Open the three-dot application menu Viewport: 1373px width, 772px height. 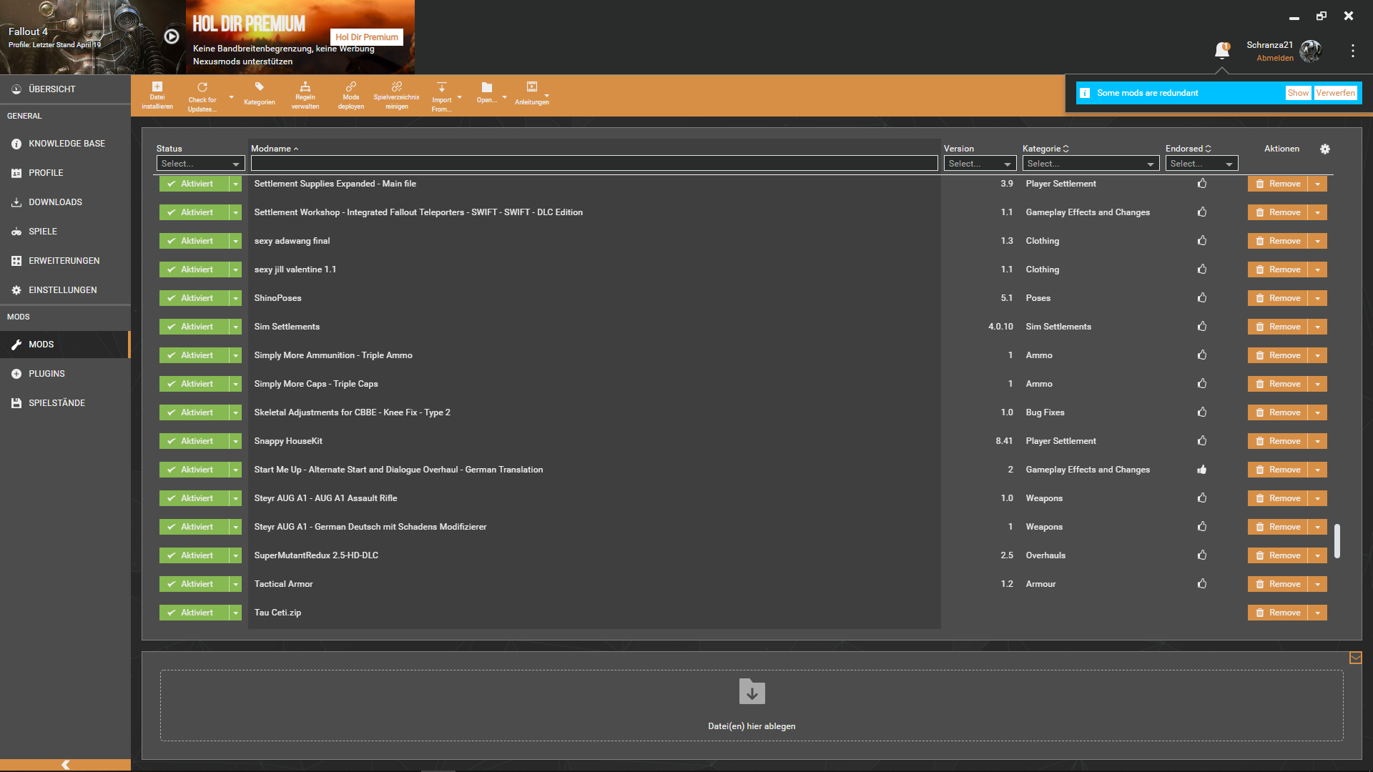point(1352,51)
